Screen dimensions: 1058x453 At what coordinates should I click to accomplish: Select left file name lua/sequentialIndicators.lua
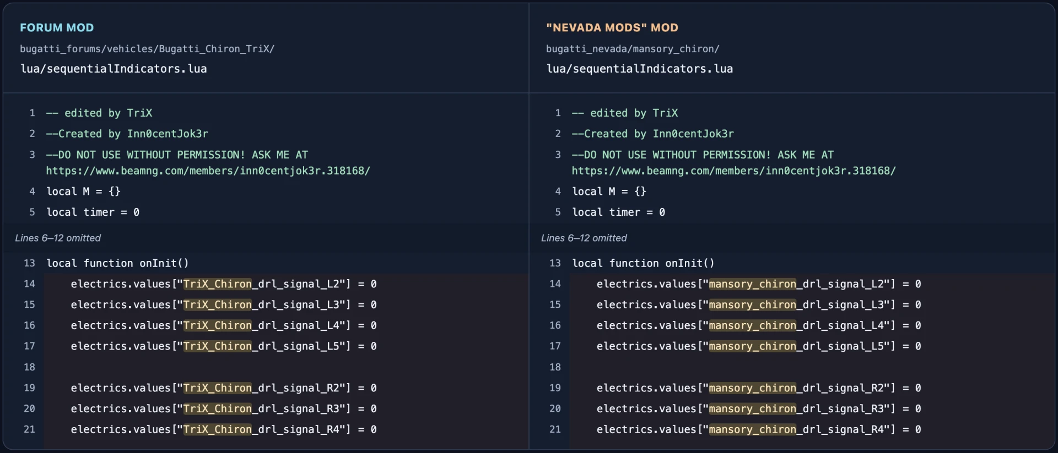pos(114,69)
